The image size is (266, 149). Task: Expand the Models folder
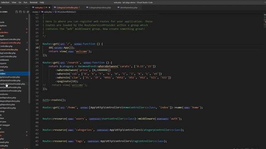click(x=2, y=70)
